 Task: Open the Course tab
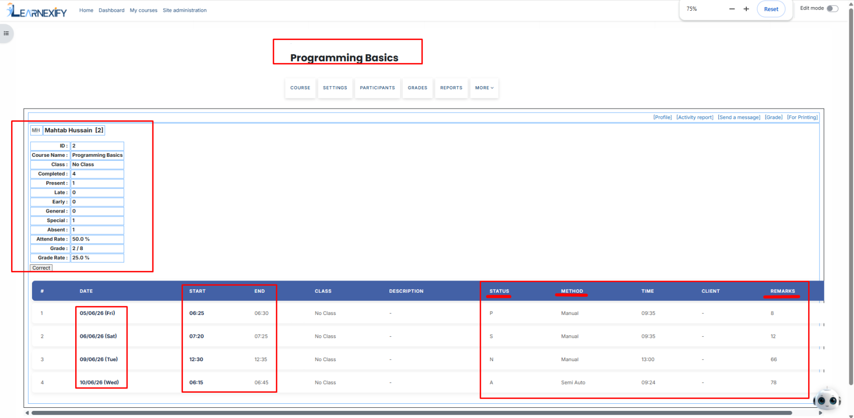coord(300,88)
